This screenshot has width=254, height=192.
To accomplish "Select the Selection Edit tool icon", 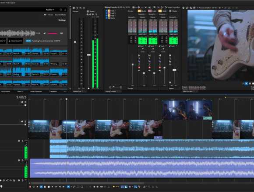I will pyautogui.click(x=78, y=187).
